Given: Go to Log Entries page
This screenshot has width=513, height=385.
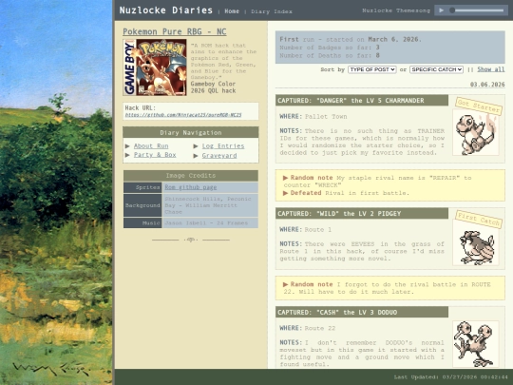Looking at the screenshot, I should (x=223, y=146).
